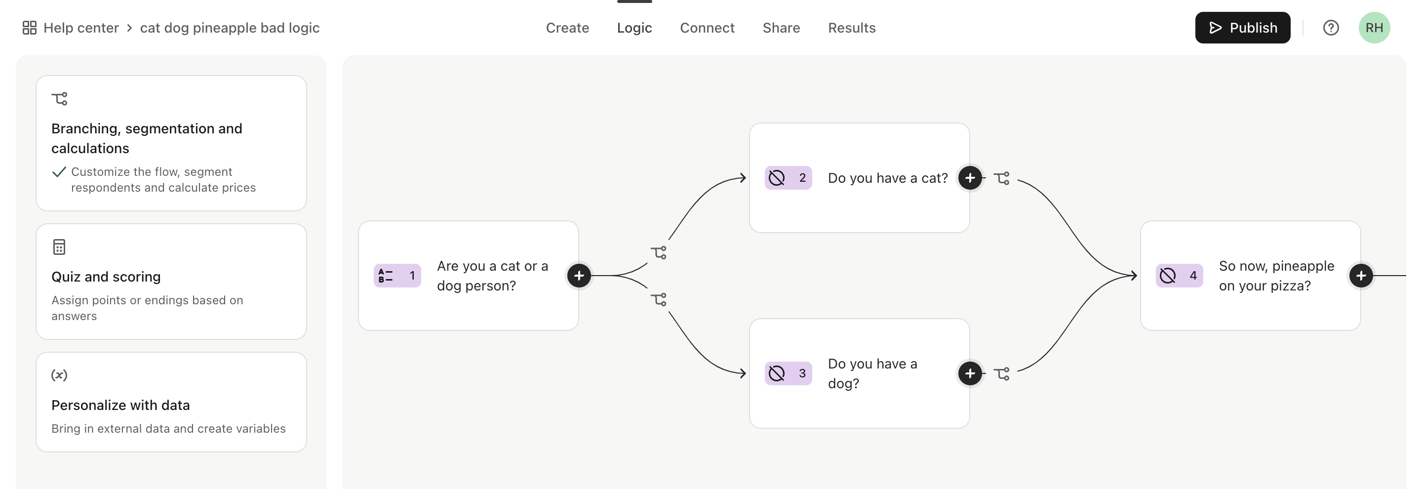Screen dimensions: 1422x489
Task: Switch to the Connect tab
Action: point(707,28)
